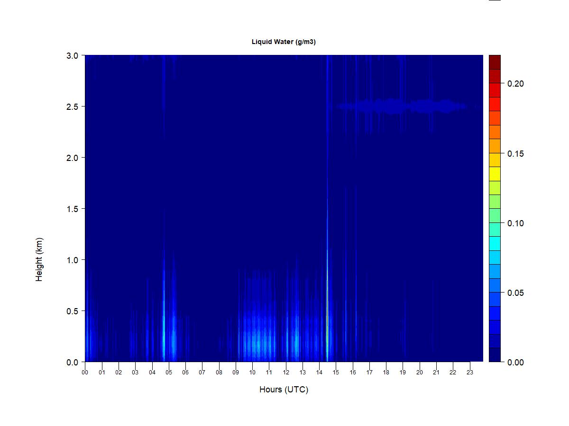The height and width of the screenshot is (426, 569).
Task: Click the 0.05 color bar scale label
Action: [515, 293]
